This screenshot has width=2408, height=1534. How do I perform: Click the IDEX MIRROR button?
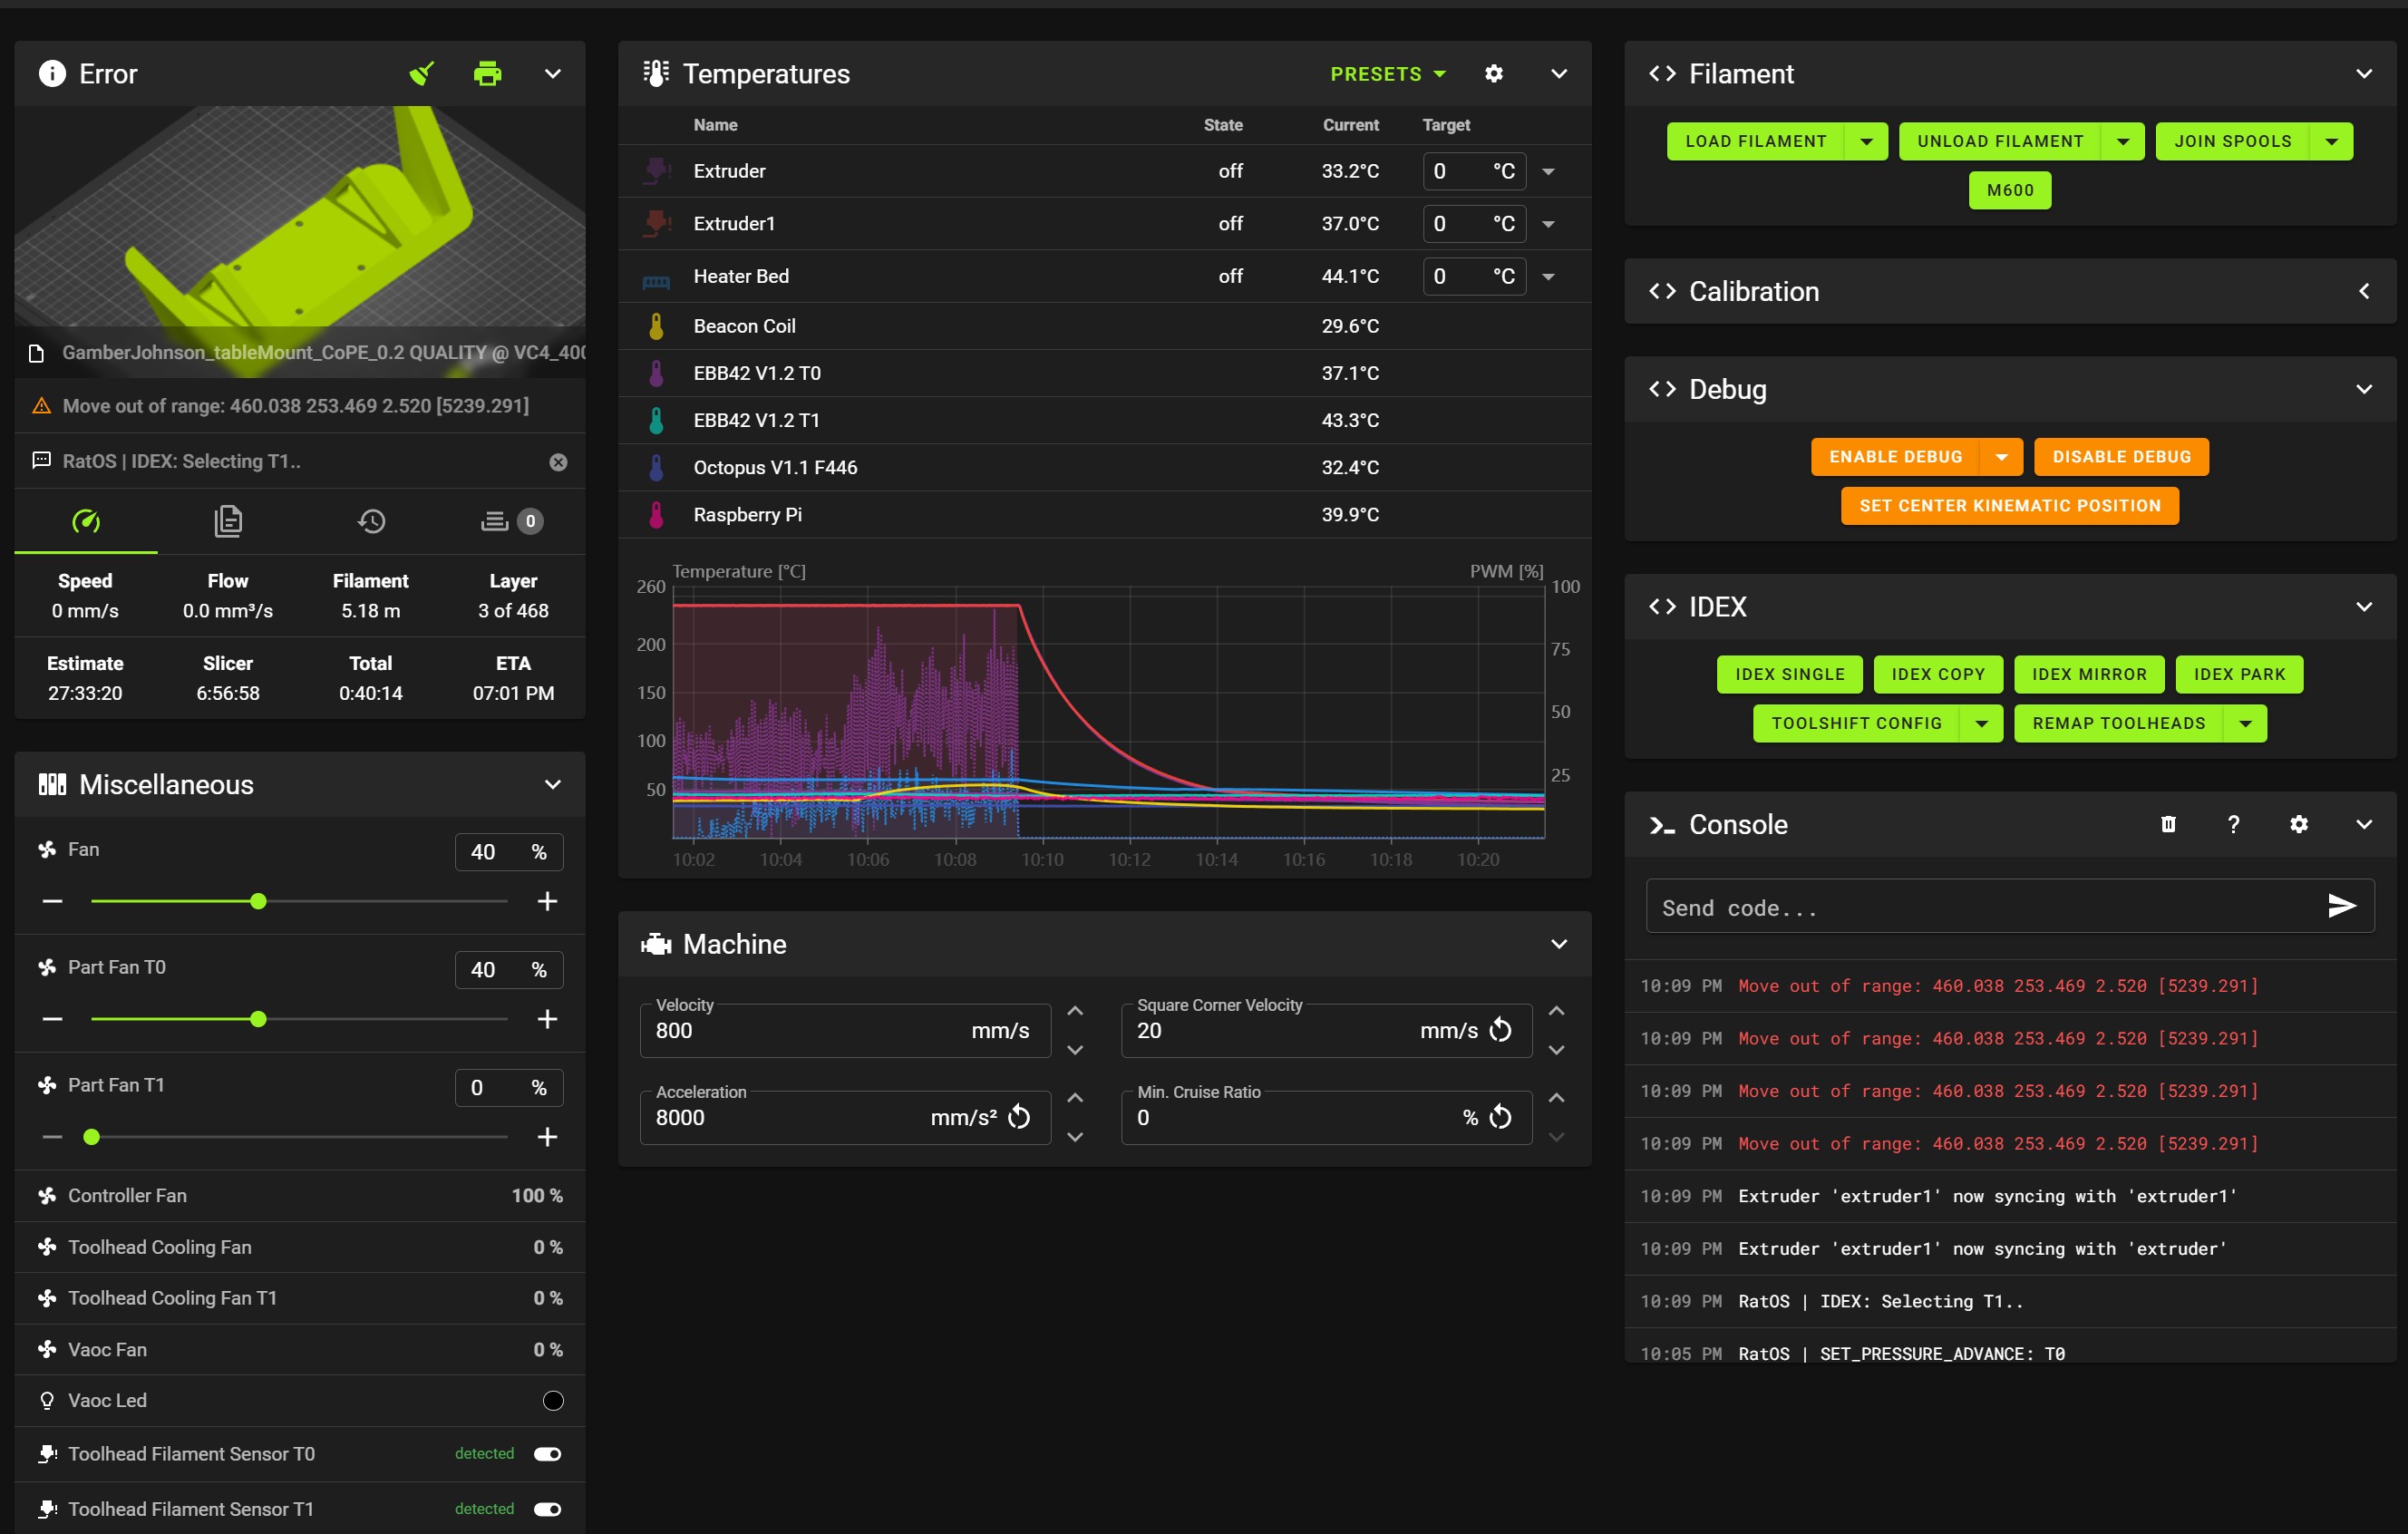click(2088, 674)
